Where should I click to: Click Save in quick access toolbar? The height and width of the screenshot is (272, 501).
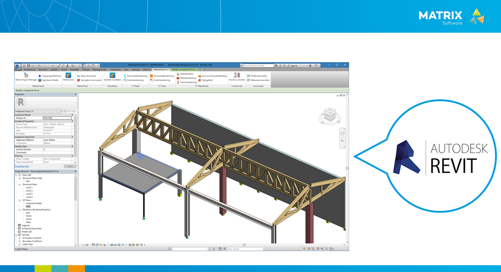28,66
